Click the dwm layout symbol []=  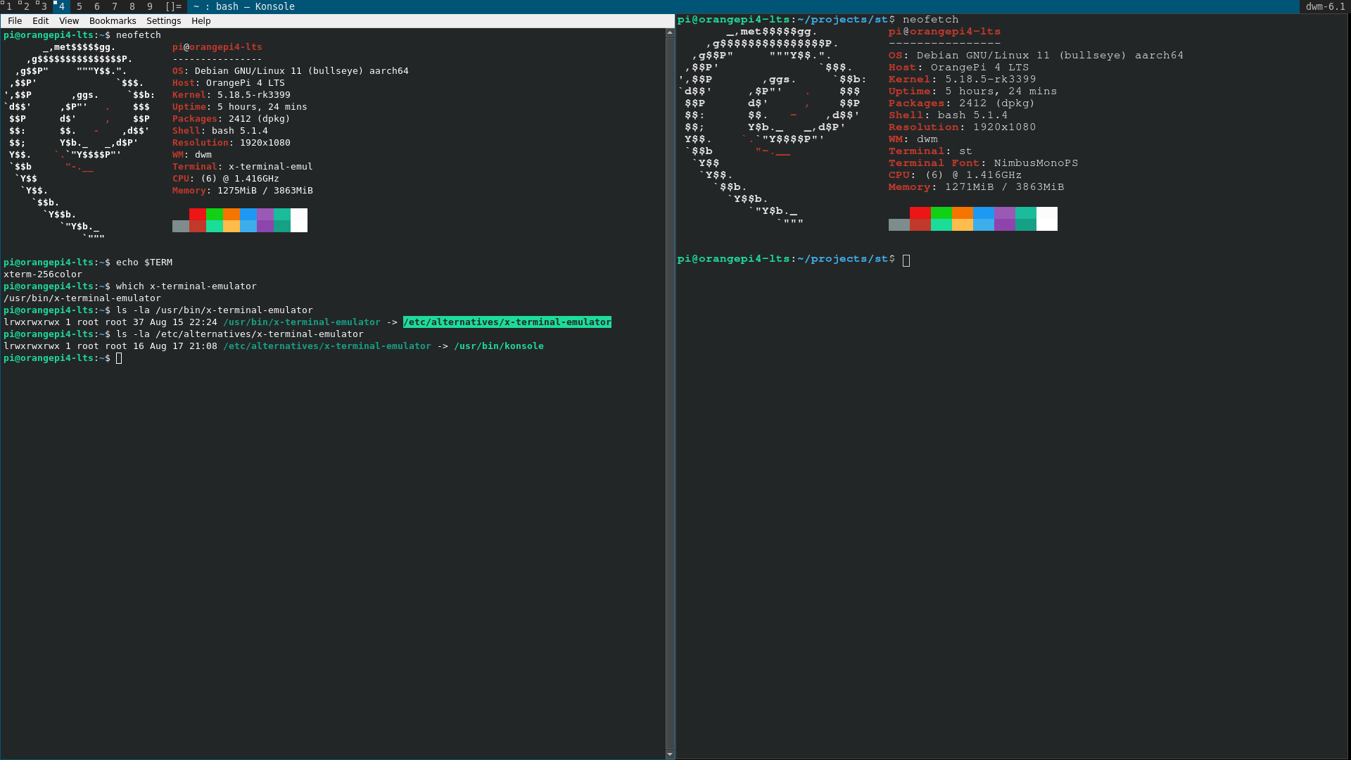[x=173, y=6]
